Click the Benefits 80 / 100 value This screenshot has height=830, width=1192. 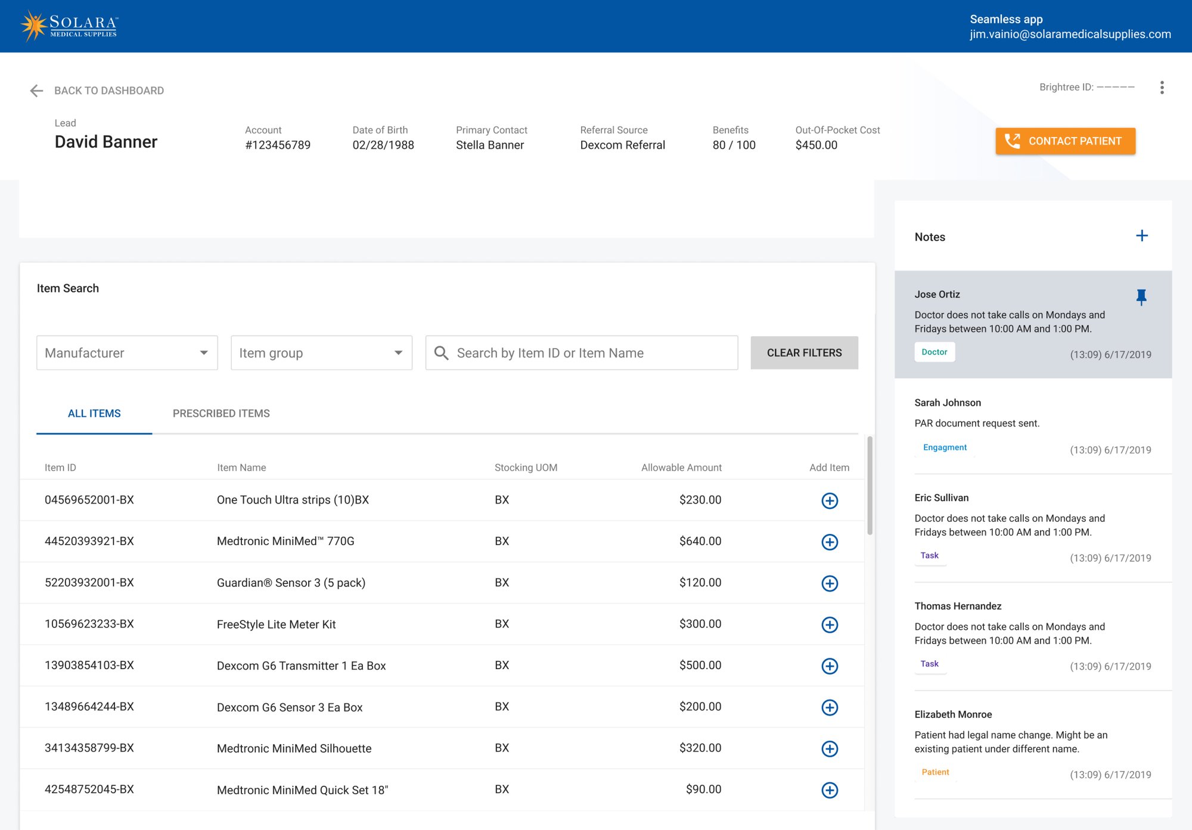tap(734, 145)
